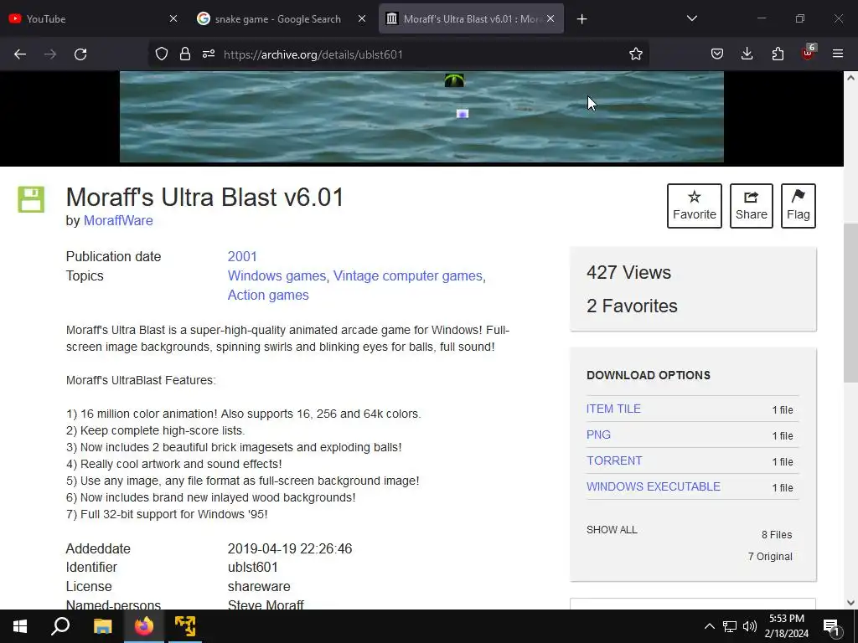Open File Explorer from the taskbar
The height and width of the screenshot is (643, 858).
coord(102,626)
